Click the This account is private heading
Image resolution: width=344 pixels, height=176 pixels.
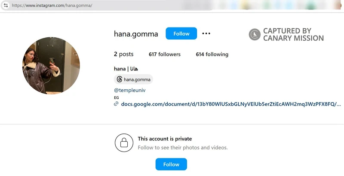tap(165, 139)
